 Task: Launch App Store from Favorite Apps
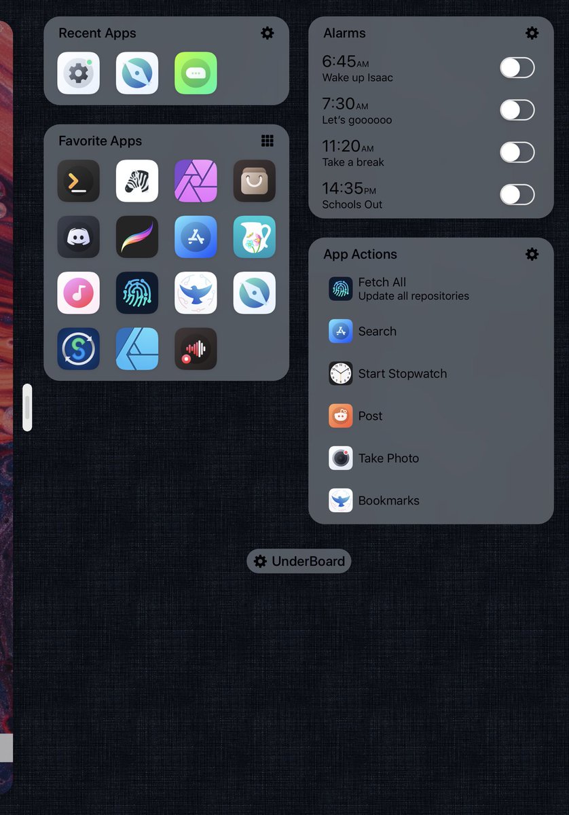coord(196,237)
